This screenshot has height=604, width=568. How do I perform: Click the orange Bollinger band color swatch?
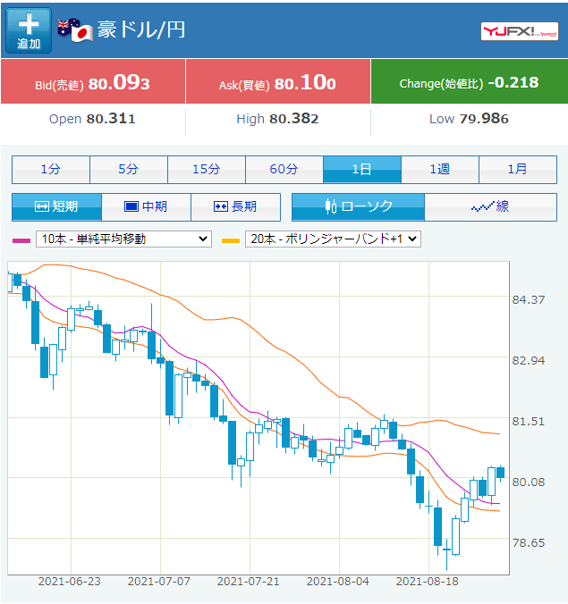(231, 240)
